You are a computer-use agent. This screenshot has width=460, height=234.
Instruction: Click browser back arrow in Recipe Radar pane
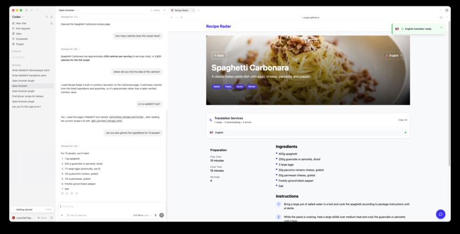pos(172,18)
